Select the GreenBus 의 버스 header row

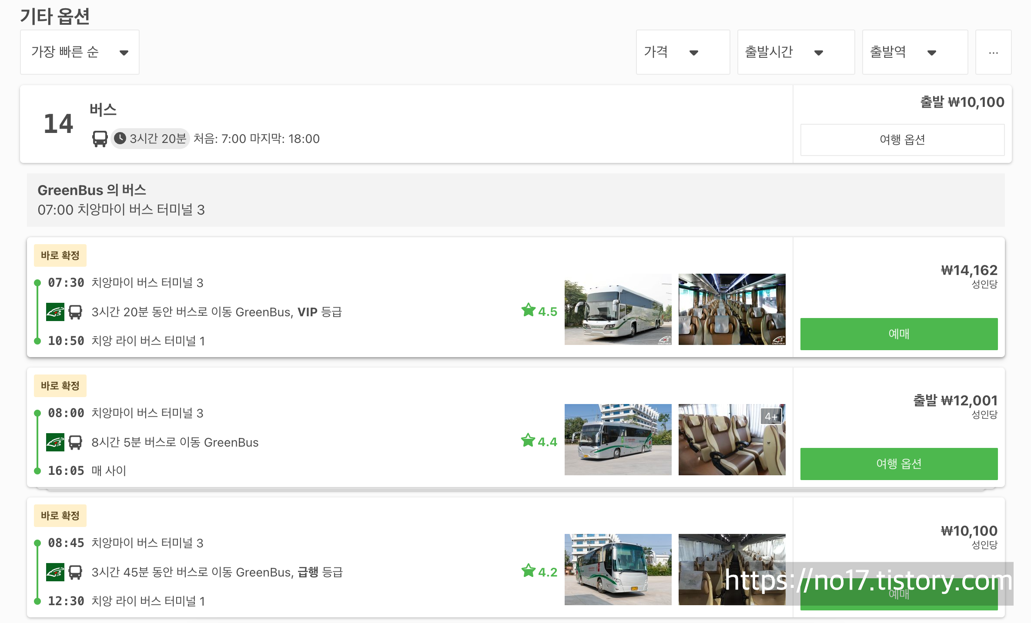pyautogui.click(x=515, y=200)
